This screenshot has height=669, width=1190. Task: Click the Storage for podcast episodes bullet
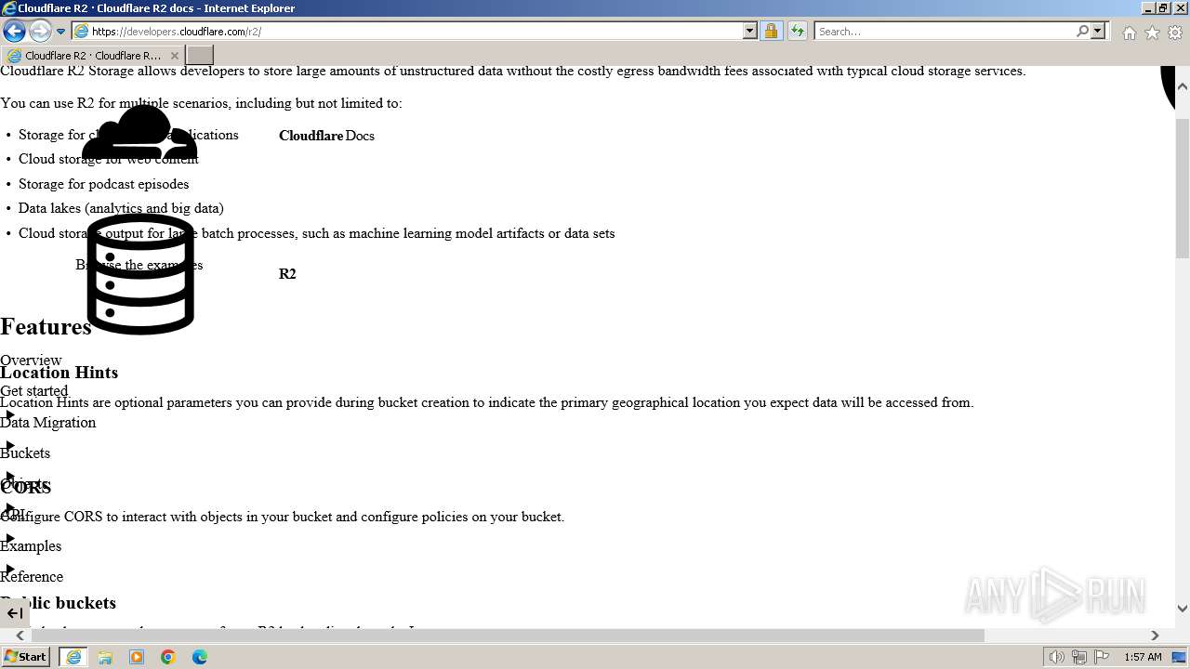click(x=103, y=184)
